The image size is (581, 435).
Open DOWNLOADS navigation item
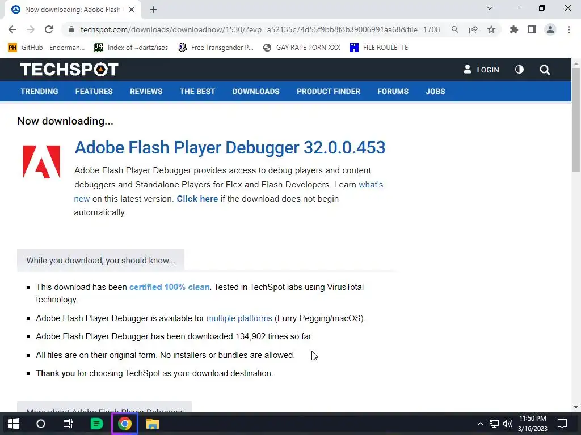[256, 91]
